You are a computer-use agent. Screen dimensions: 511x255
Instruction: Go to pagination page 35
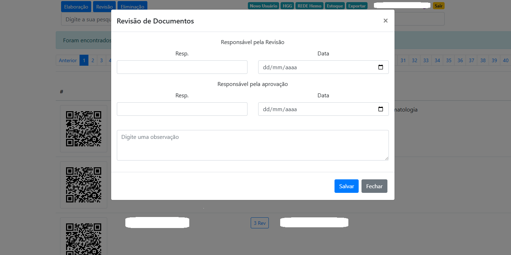click(449, 60)
